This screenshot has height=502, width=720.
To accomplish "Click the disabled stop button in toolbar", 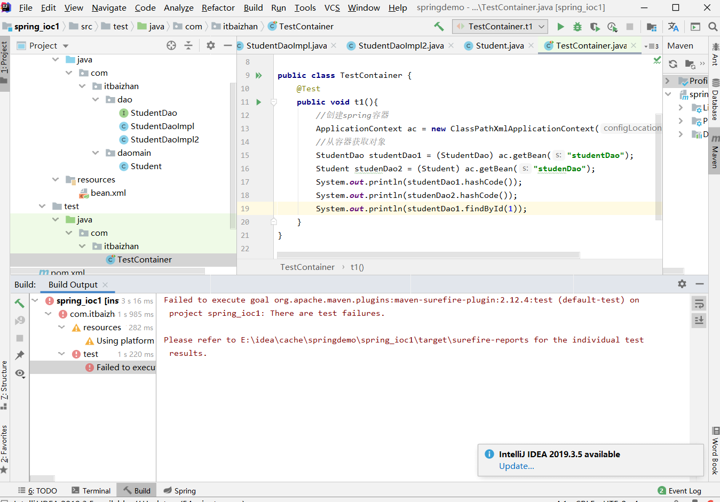I will point(630,27).
